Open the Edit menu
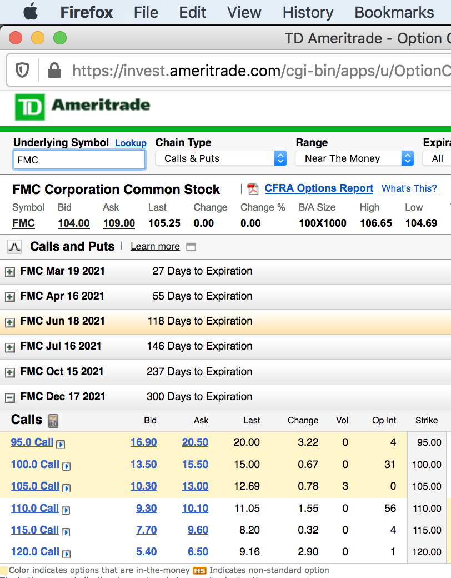 tap(192, 13)
